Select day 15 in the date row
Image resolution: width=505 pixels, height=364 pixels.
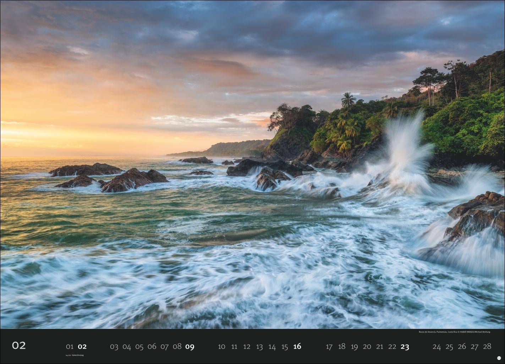(285, 347)
